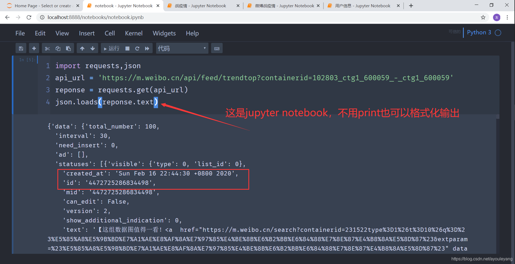Click the address bar URL localhost:8888
Image resolution: width=515 pixels, height=264 pixels.
[95, 17]
